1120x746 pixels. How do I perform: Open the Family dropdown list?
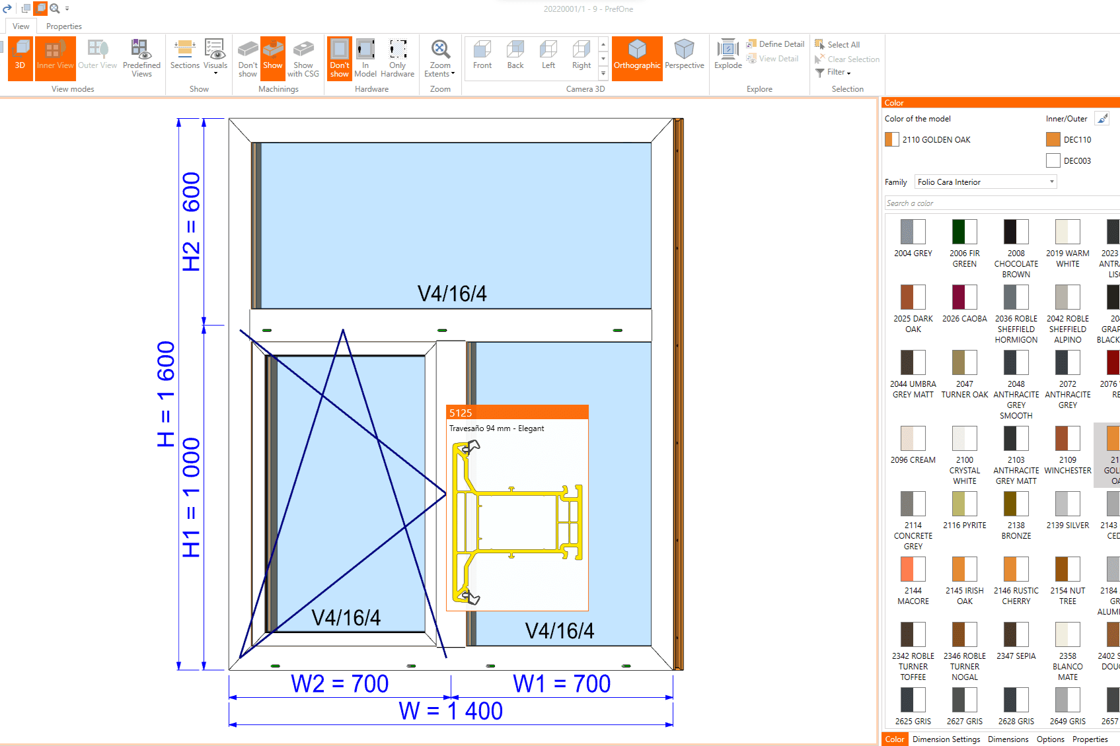(x=1051, y=182)
